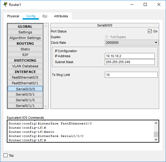Click the IOS commands scrollbar thumb

click(x=156, y=134)
